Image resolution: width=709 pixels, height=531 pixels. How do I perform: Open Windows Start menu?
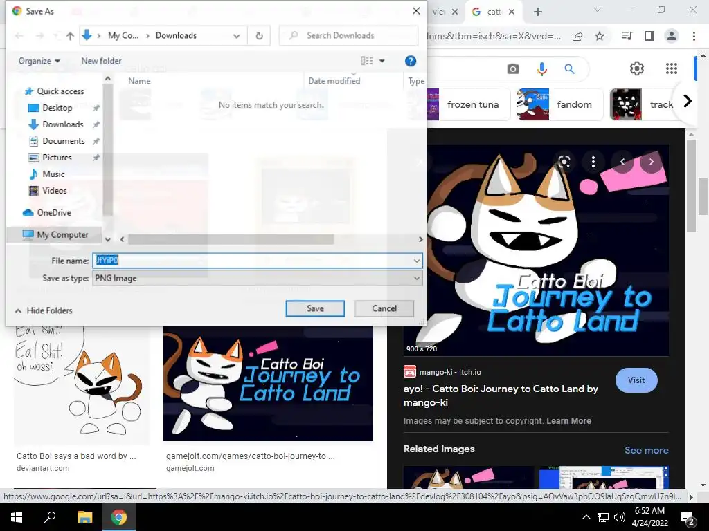(17, 517)
